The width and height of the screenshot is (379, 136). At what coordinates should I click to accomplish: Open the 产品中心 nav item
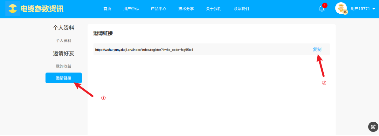click(158, 9)
